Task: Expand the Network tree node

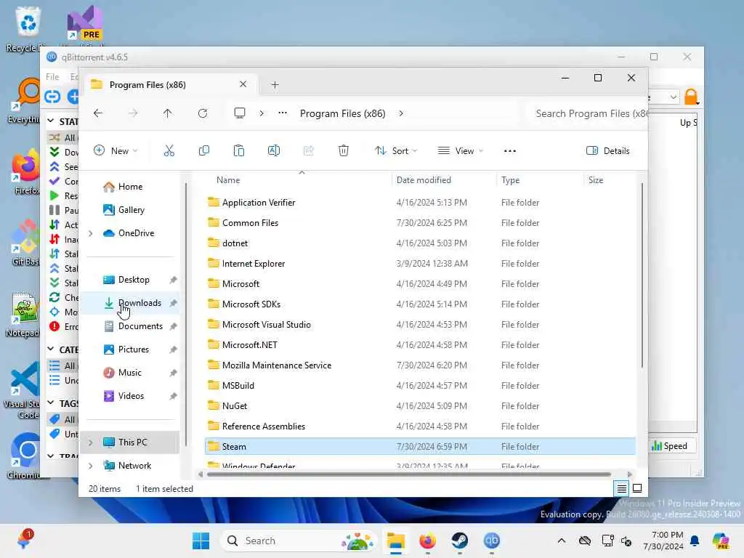Action: (90, 466)
